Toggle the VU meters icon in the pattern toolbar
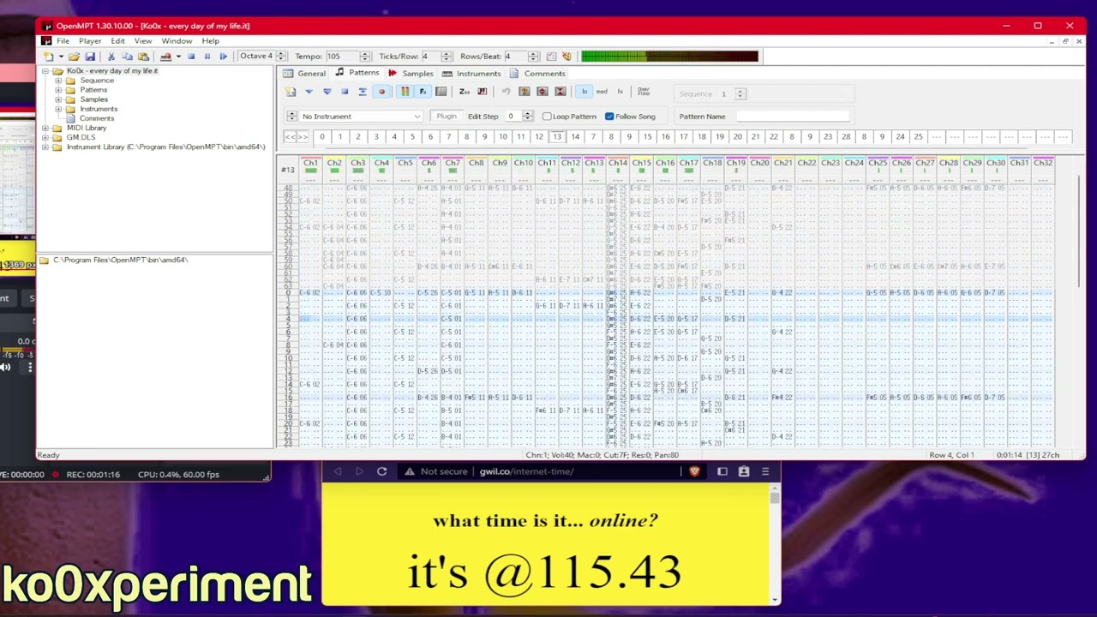The image size is (1097, 617). [405, 92]
